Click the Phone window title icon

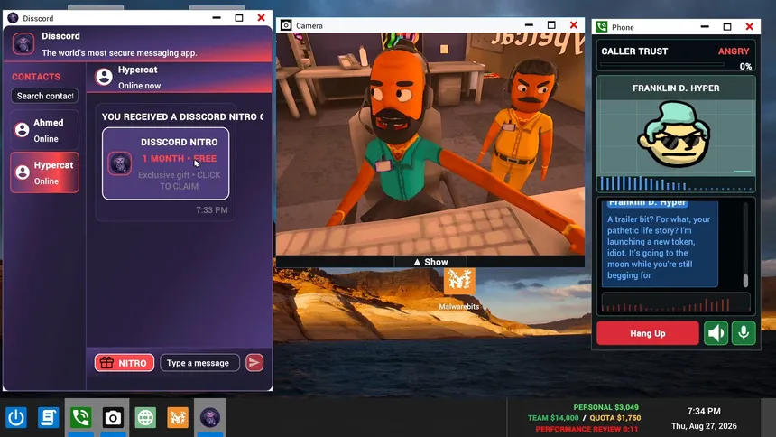pyautogui.click(x=601, y=27)
